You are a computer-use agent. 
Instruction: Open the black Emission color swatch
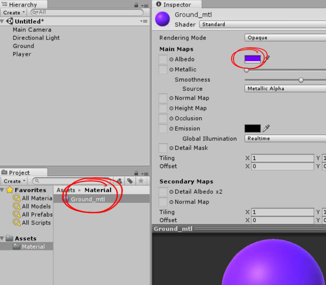252,128
